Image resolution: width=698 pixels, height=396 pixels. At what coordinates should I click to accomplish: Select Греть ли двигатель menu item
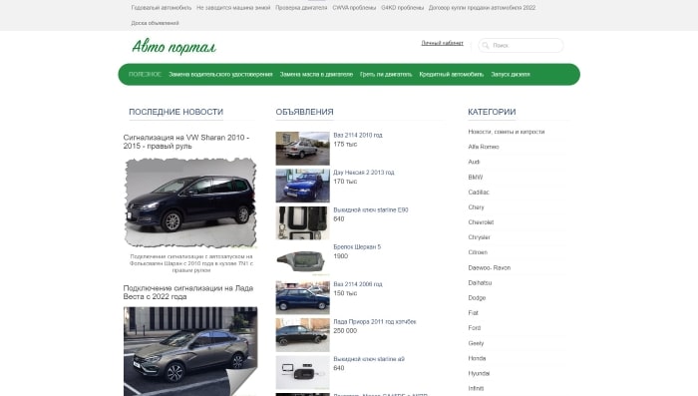(386, 75)
